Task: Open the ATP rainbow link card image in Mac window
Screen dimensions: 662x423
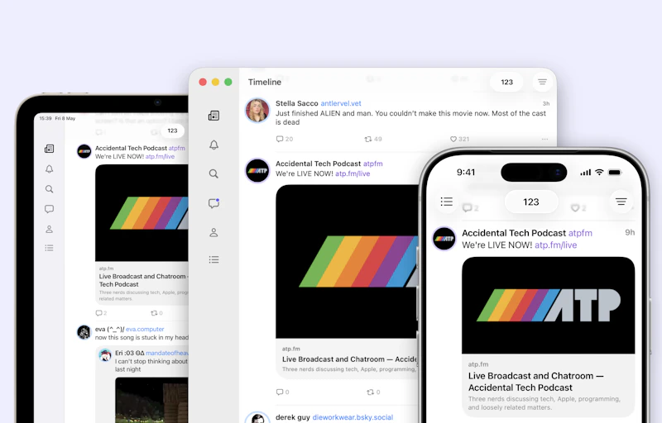Action: (x=347, y=261)
